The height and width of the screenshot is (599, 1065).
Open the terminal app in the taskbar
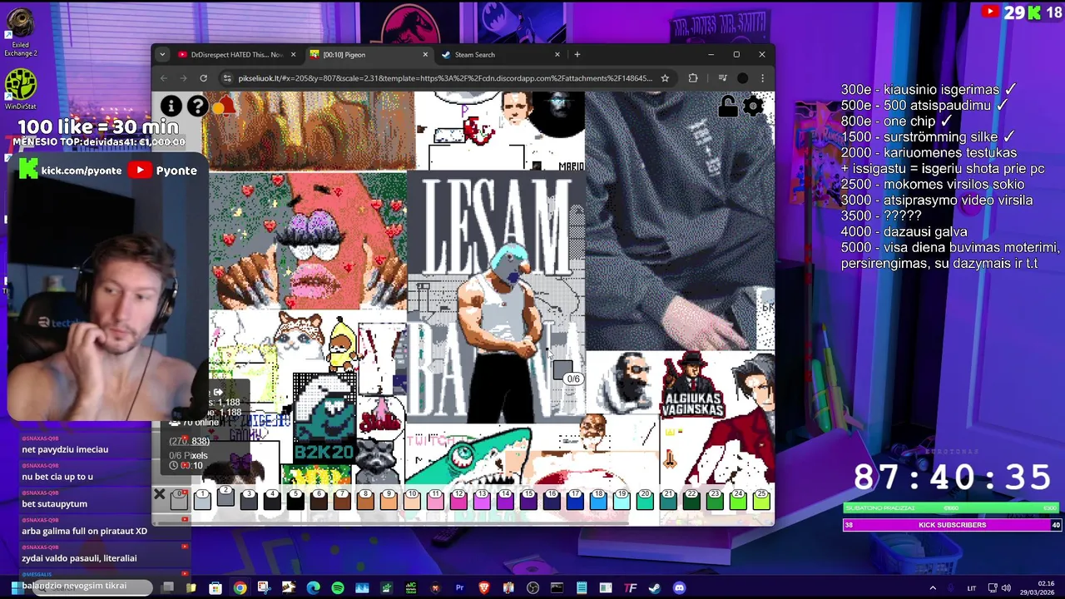pos(557,588)
